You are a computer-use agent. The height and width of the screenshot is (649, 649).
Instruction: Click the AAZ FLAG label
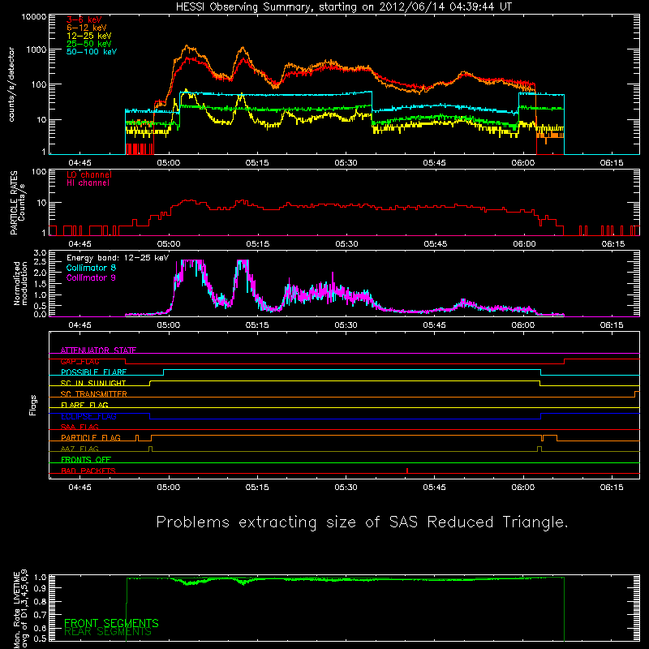click(80, 449)
